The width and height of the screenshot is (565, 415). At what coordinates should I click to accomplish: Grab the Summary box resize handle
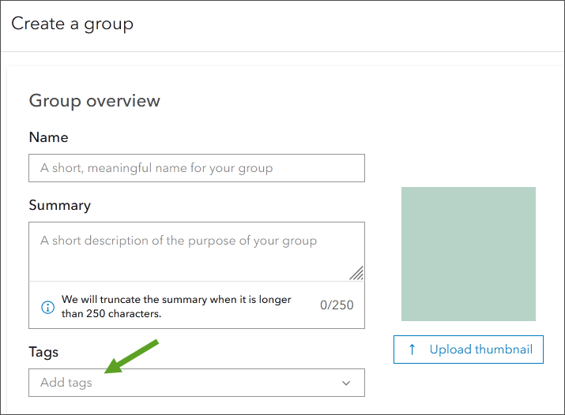pyautogui.click(x=356, y=273)
